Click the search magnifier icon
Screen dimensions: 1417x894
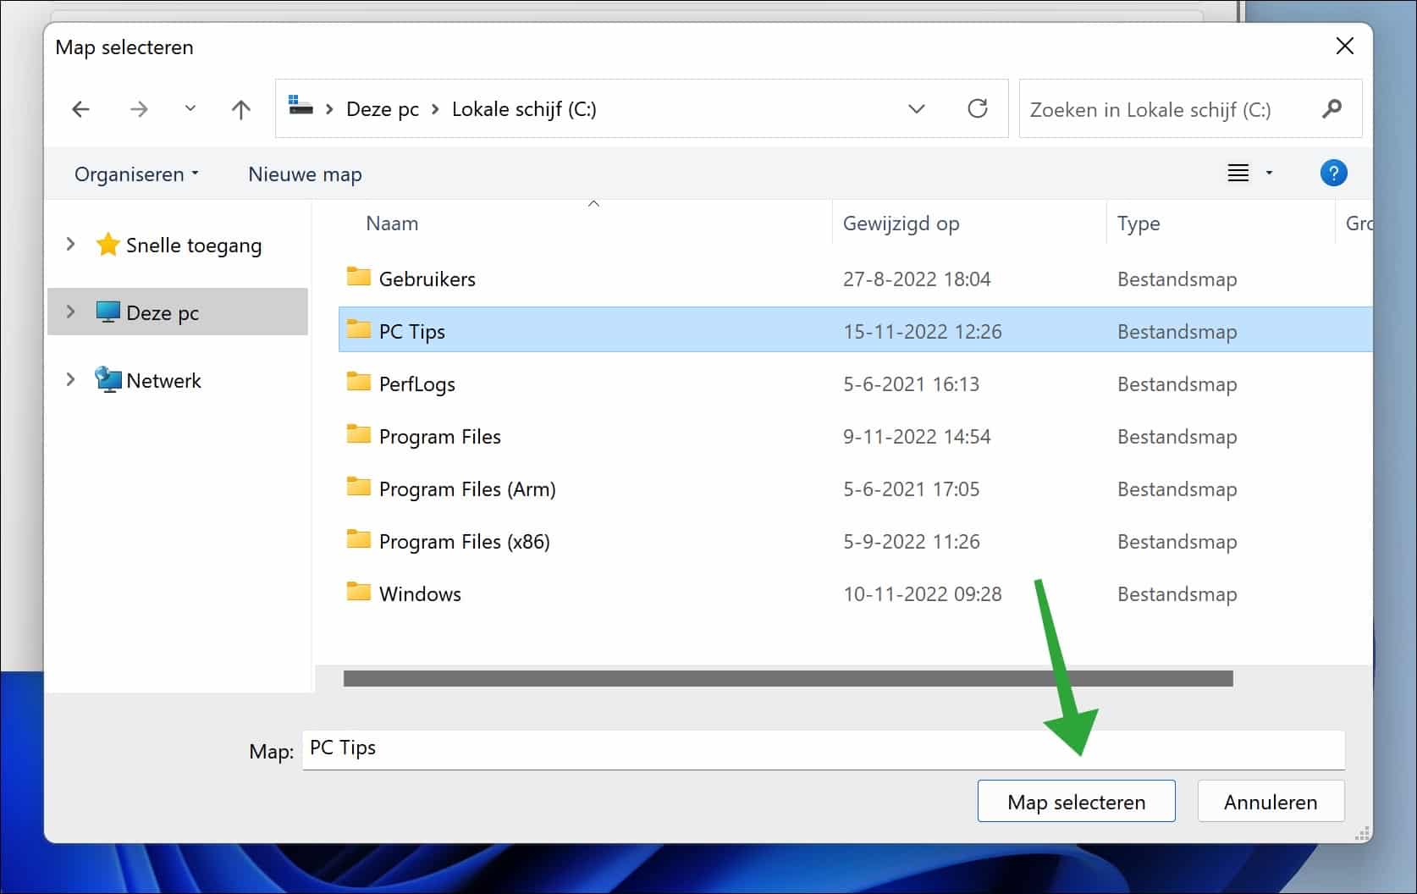pos(1332,108)
